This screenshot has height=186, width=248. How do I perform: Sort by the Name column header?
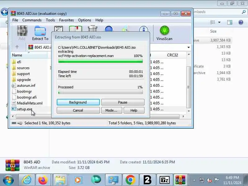point(29,55)
